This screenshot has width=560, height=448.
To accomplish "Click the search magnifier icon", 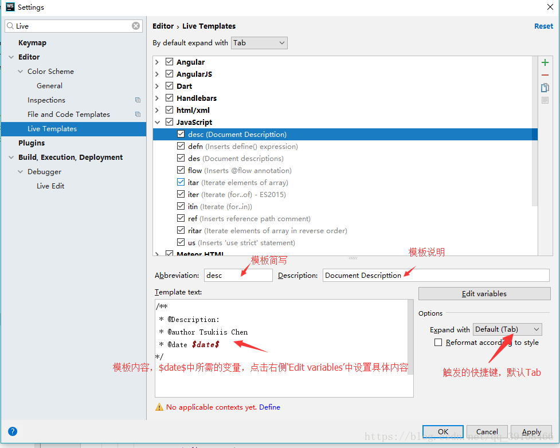I will (10, 26).
